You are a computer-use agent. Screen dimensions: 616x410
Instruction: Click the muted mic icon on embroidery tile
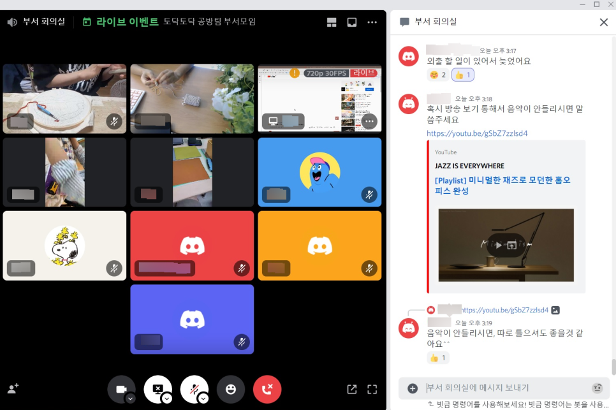114,121
